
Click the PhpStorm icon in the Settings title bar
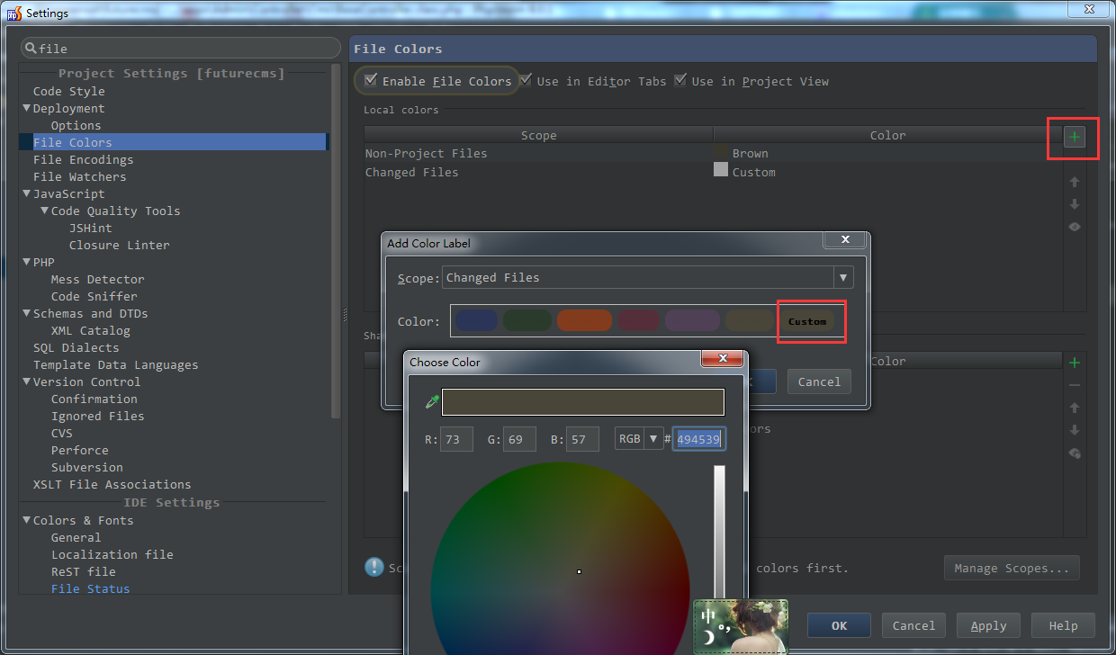(13, 13)
